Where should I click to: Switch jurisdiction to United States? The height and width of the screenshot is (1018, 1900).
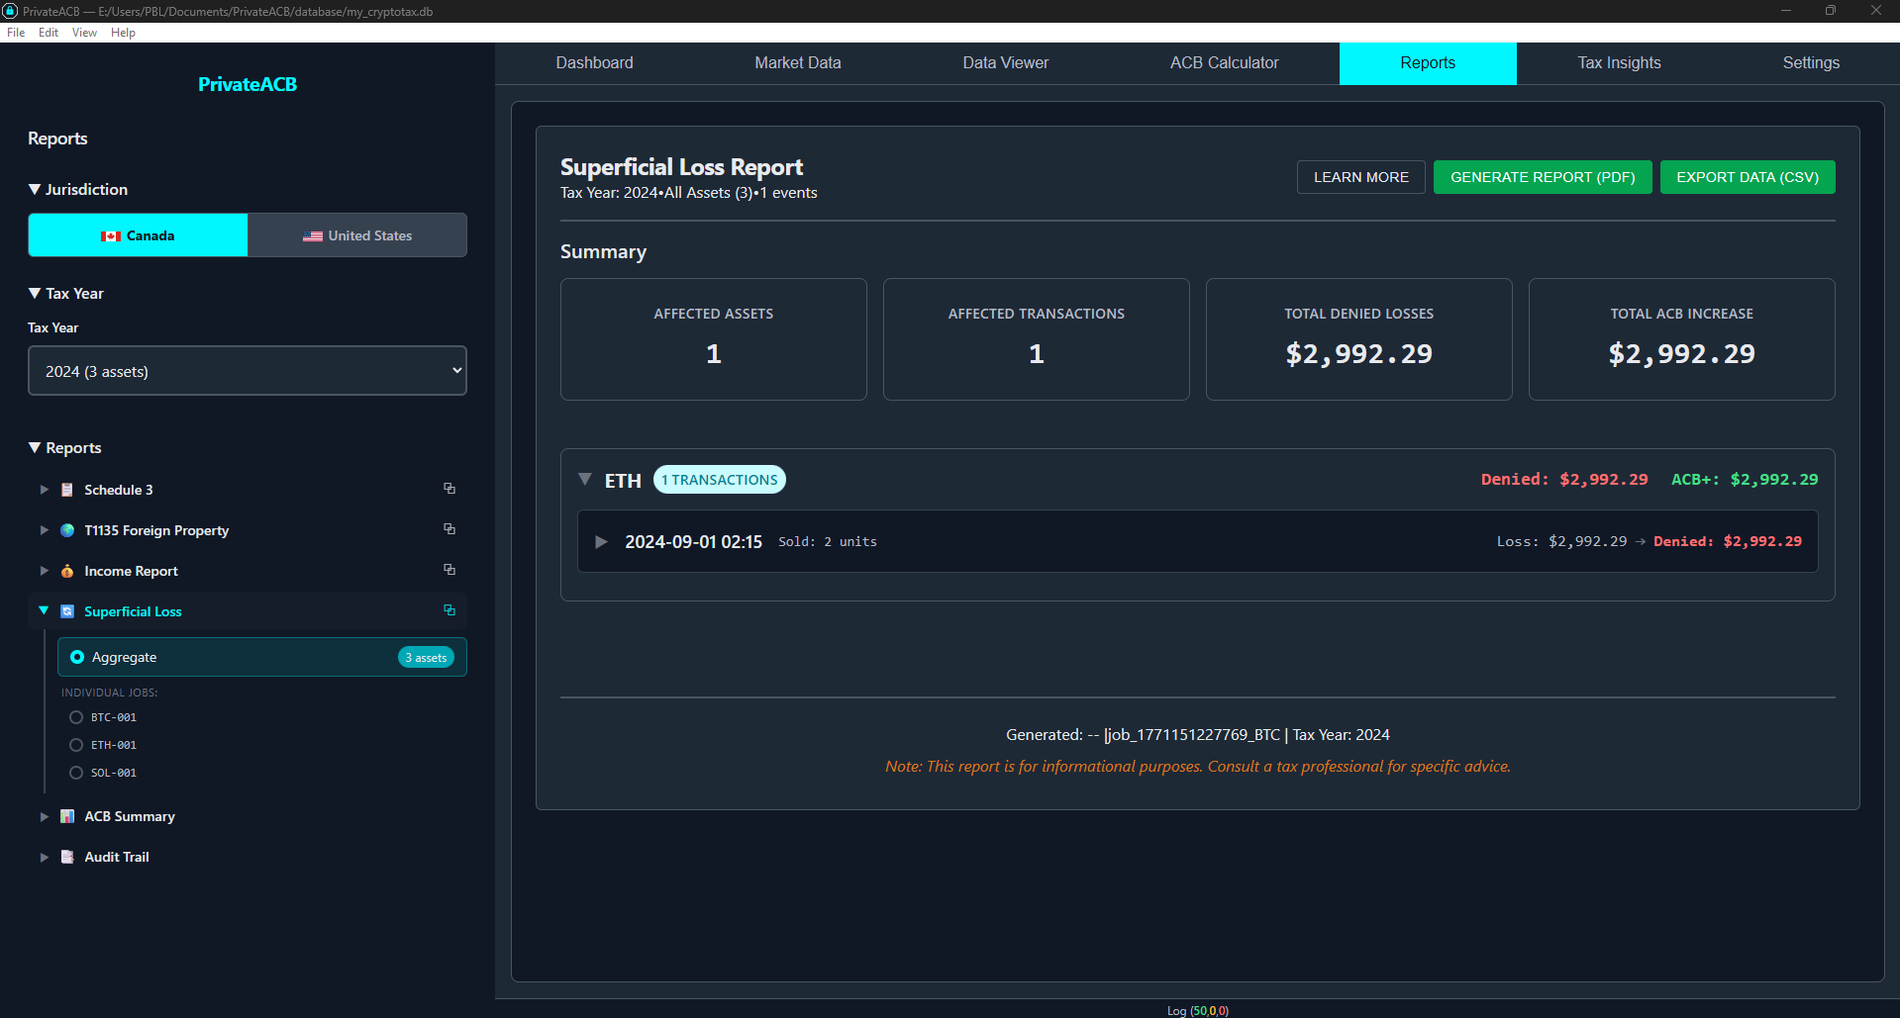357,235
